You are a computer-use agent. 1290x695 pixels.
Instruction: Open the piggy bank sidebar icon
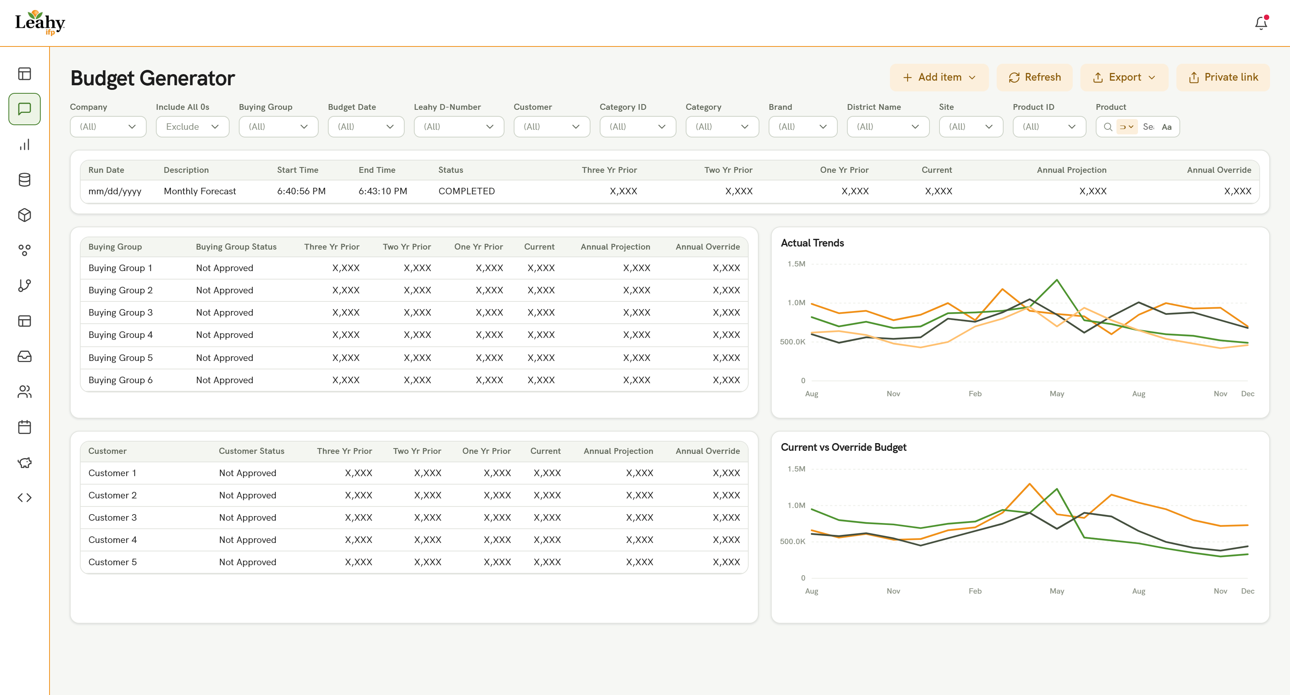point(25,462)
